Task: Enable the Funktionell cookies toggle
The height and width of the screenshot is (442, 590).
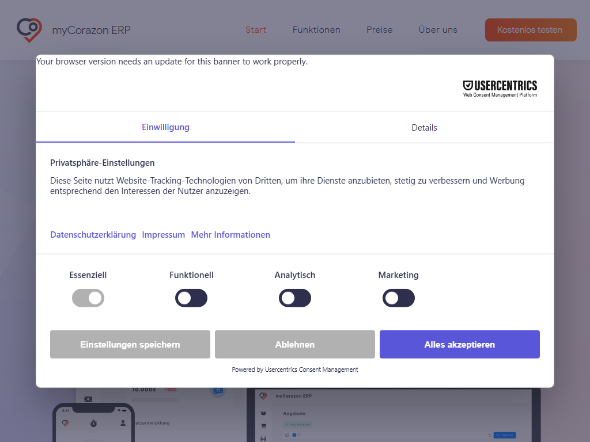Action: pyautogui.click(x=191, y=298)
